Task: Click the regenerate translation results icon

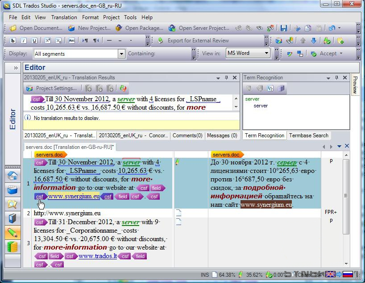Action: click(123, 88)
